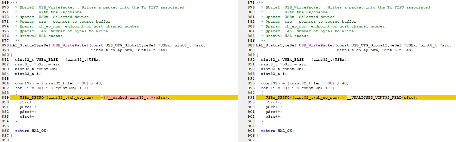The height and width of the screenshot is (142, 456).
Task: Click closing brace on left line 897
Action: click(x=11, y=135)
